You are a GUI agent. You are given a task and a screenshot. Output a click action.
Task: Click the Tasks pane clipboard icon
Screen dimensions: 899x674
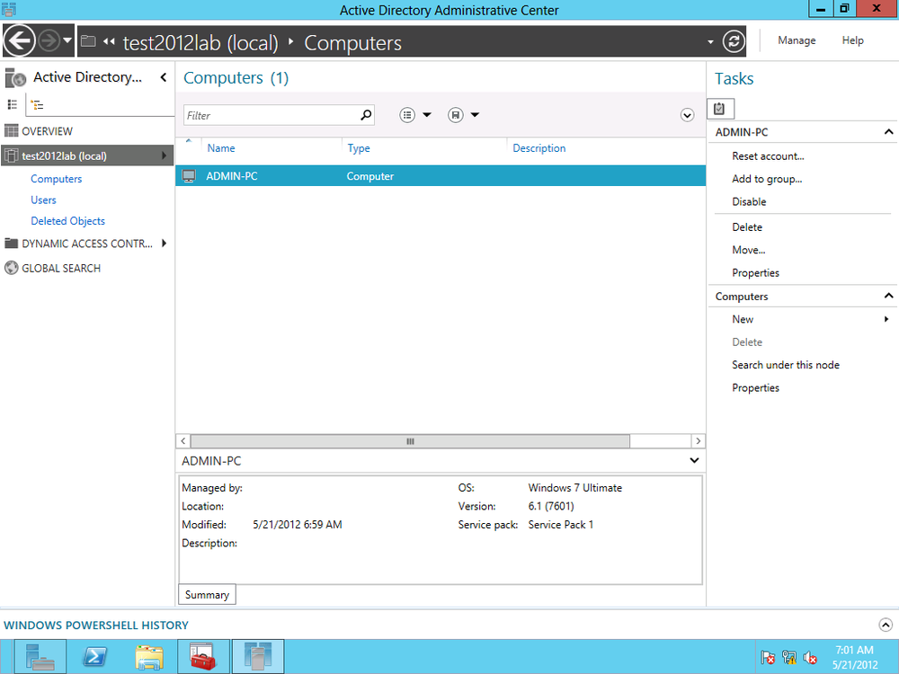(719, 109)
